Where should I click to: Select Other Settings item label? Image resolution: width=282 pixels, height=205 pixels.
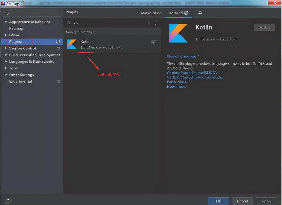tap(21, 75)
